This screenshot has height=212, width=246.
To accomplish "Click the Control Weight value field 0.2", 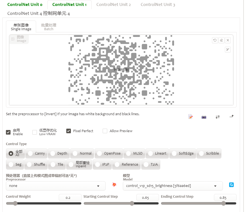I will 70,197.
